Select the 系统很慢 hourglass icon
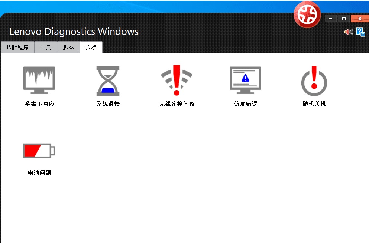 (x=108, y=81)
